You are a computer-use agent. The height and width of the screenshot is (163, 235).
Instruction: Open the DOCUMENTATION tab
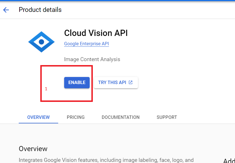point(120,117)
